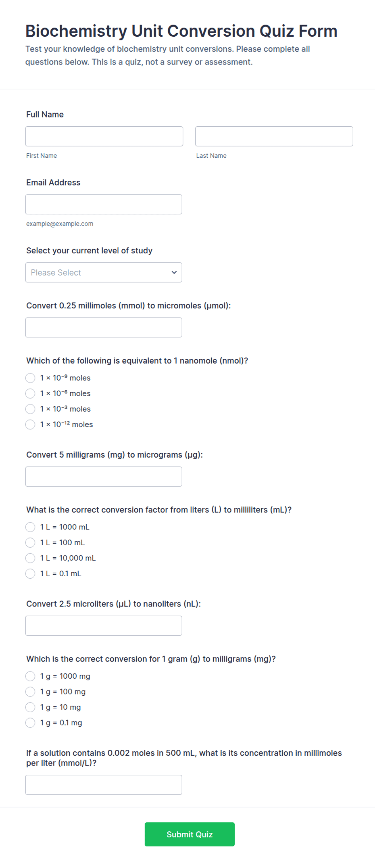Click the green Submit Quiz button

[190, 835]
